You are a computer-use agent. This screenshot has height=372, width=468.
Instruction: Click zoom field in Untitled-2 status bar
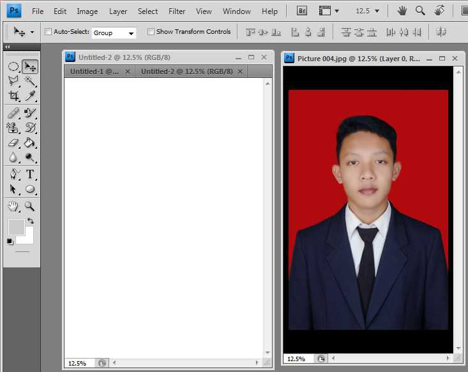[79, 363]
